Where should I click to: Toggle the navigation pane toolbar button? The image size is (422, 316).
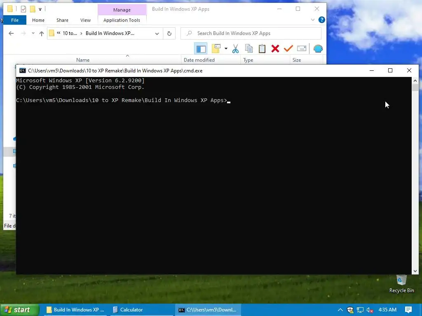[x=201, y=49]
